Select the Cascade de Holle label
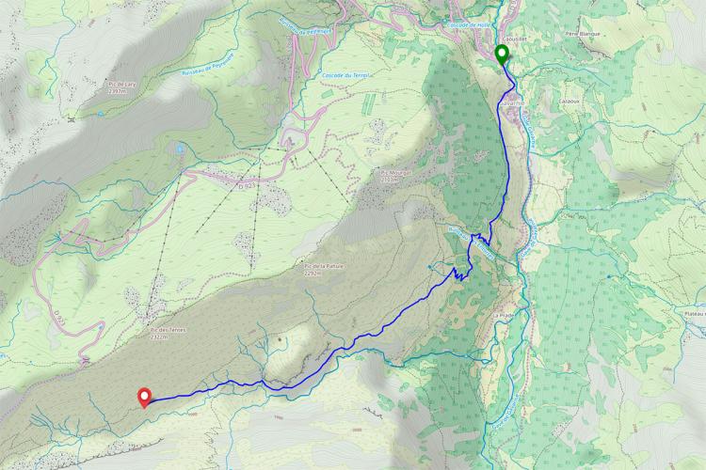706x470 pixels. (469, 25)
